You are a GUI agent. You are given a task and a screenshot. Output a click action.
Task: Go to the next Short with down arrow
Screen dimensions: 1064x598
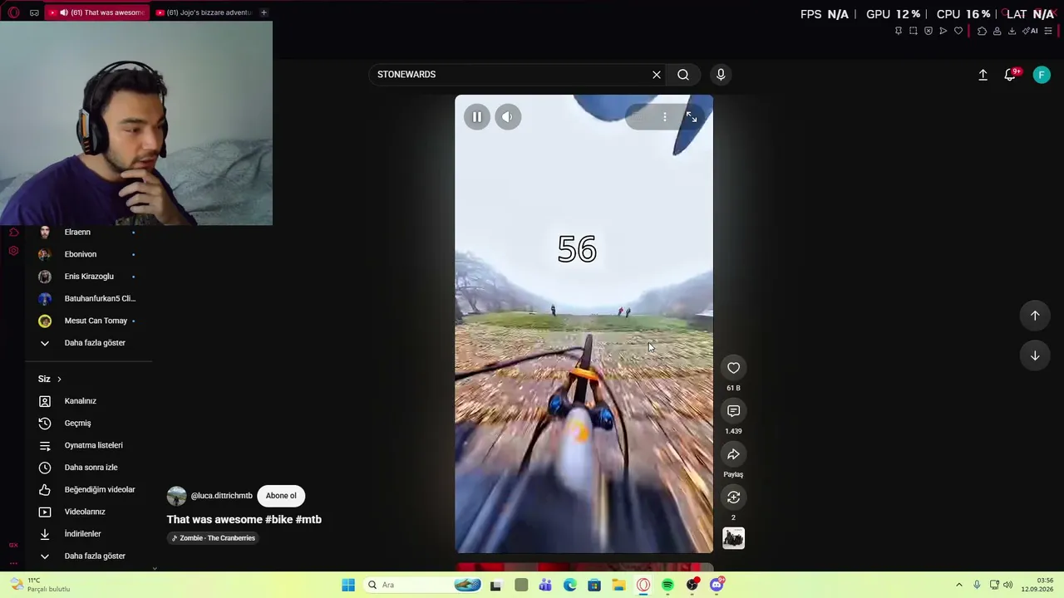coord(1035,355)
